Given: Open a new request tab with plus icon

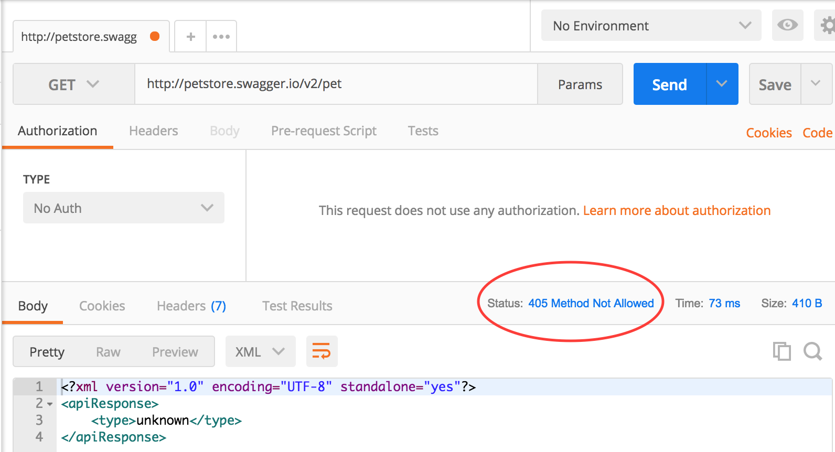Looking at the screenshot, I should tap(190, 37).
